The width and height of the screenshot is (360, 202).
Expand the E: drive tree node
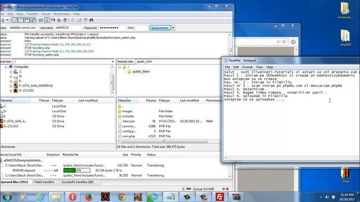pos(11,81)
